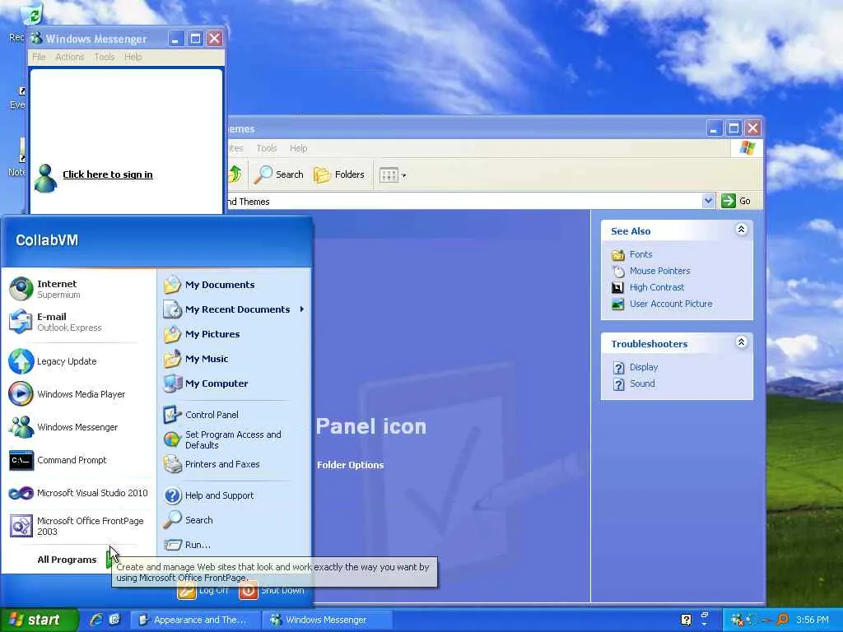
Task: Open Control Panel from Start menu
Action: (235, 415)
